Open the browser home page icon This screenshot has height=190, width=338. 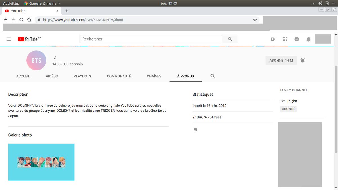29,20
